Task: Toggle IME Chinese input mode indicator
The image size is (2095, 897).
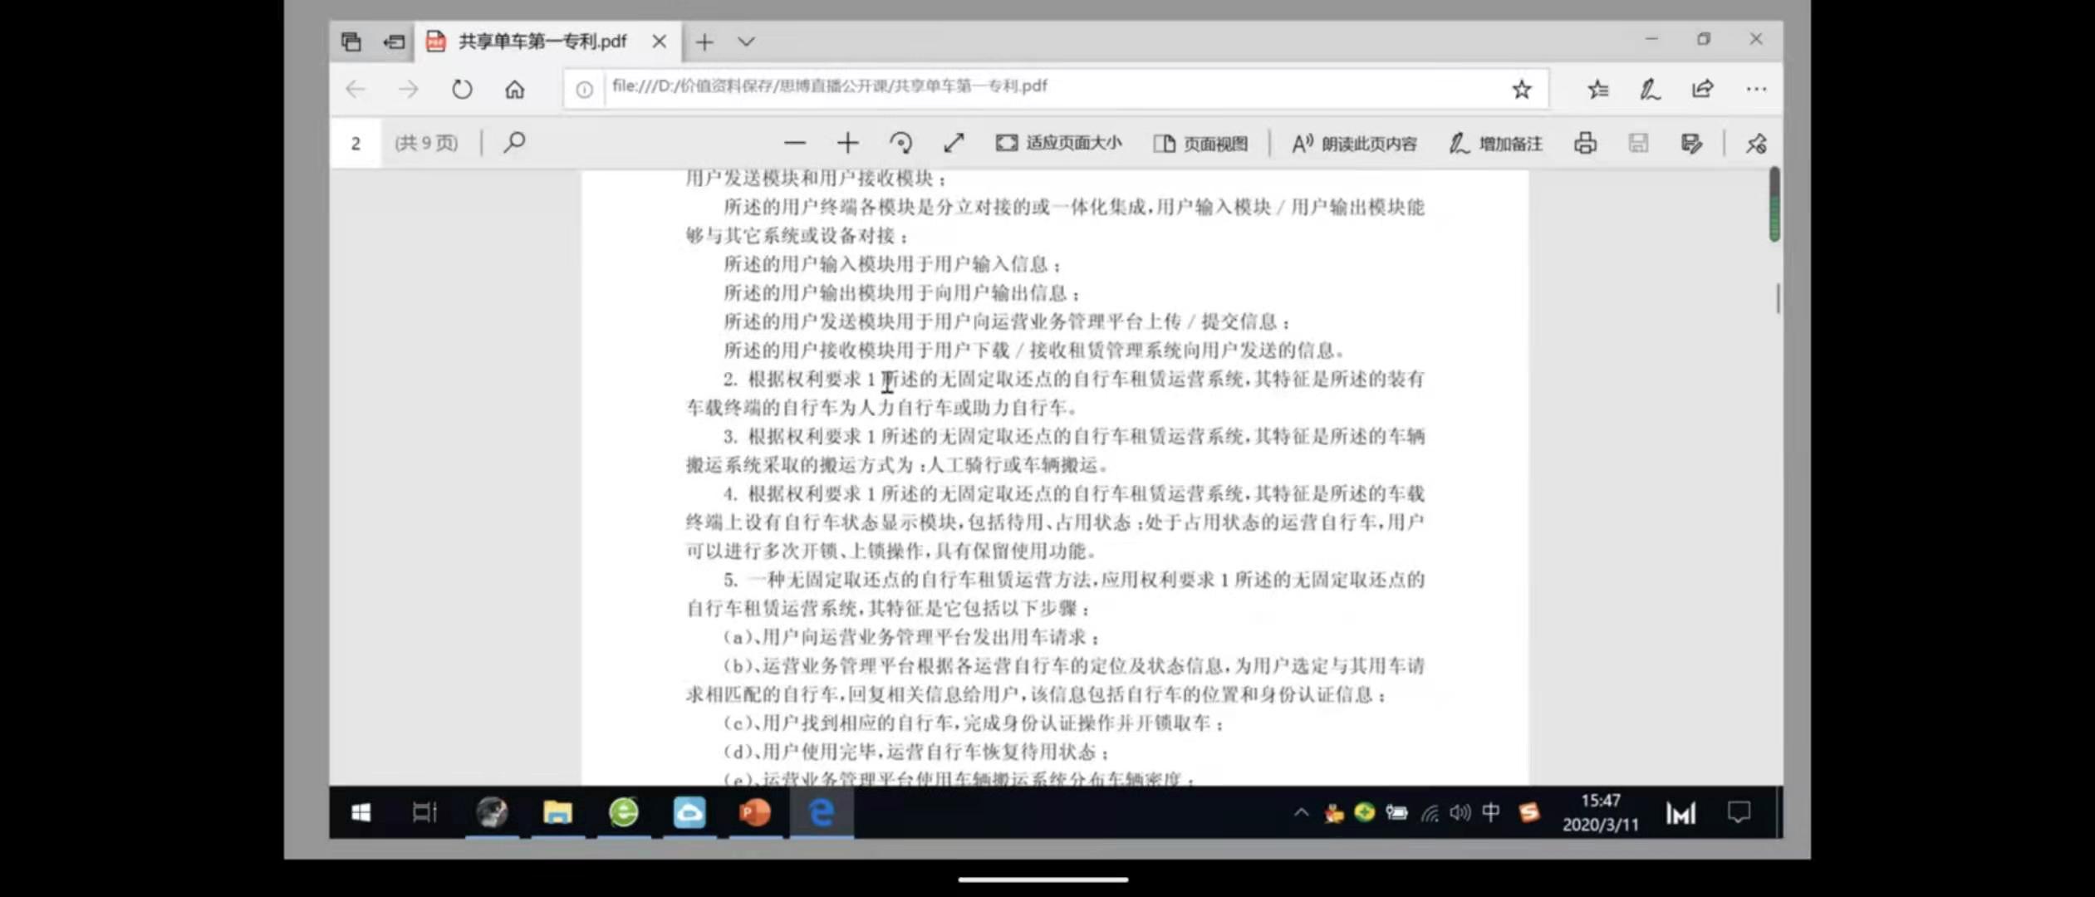Action: [x=1490, y=812]
